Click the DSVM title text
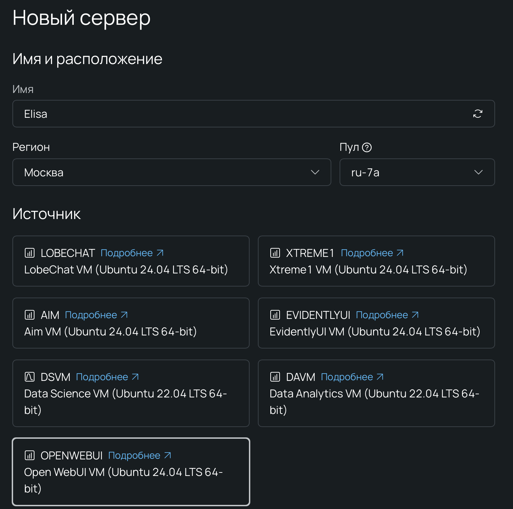This screenshot has width=513, height=509. click(x=56, y=377)
